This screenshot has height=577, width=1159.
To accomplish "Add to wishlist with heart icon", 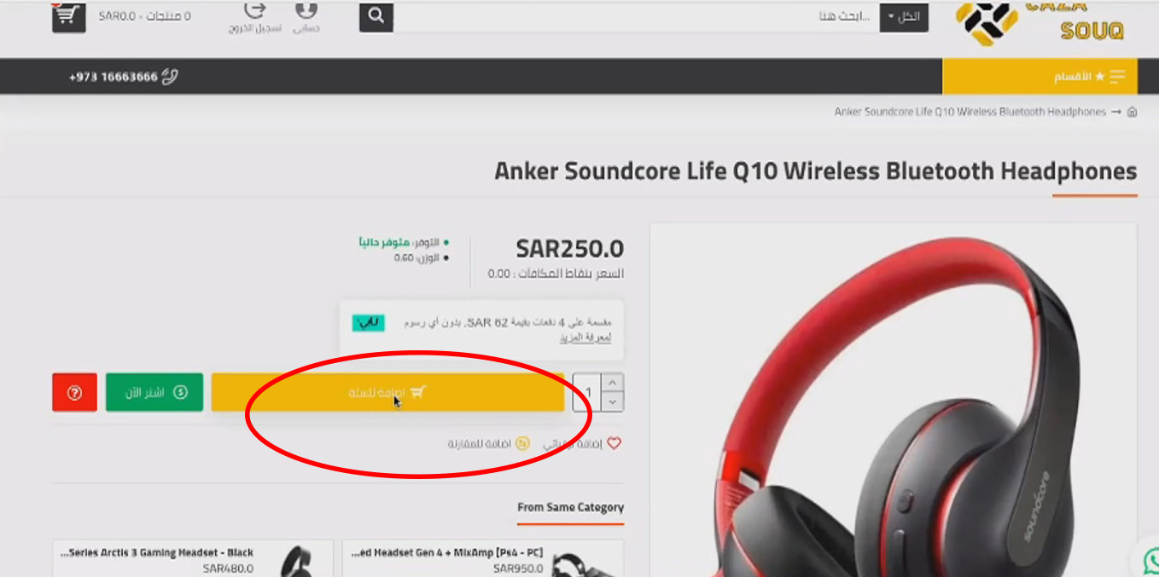I will coord(614,443).
